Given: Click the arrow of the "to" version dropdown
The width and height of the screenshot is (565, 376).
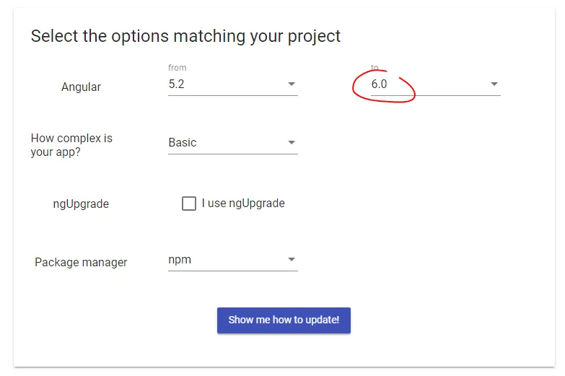Looking at the screenshot, I should pos(494,84).
